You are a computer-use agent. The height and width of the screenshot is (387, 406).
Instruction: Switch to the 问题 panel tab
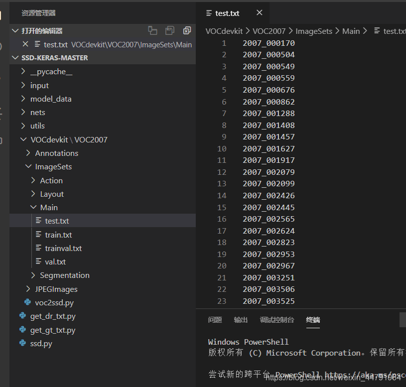tap(215, 320)
